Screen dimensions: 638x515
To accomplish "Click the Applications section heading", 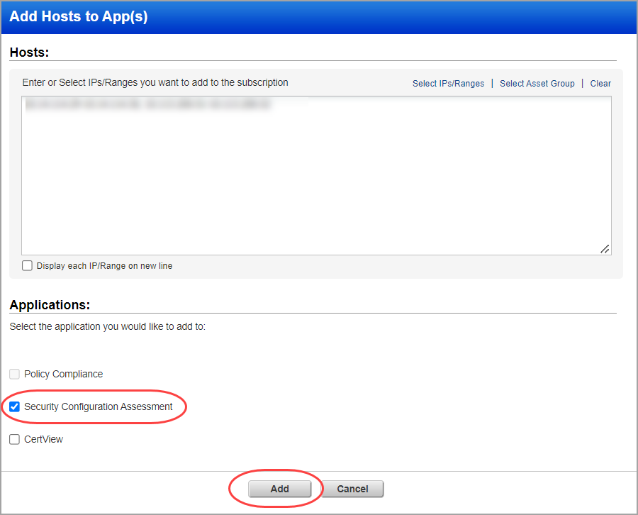I will point(50,304).
